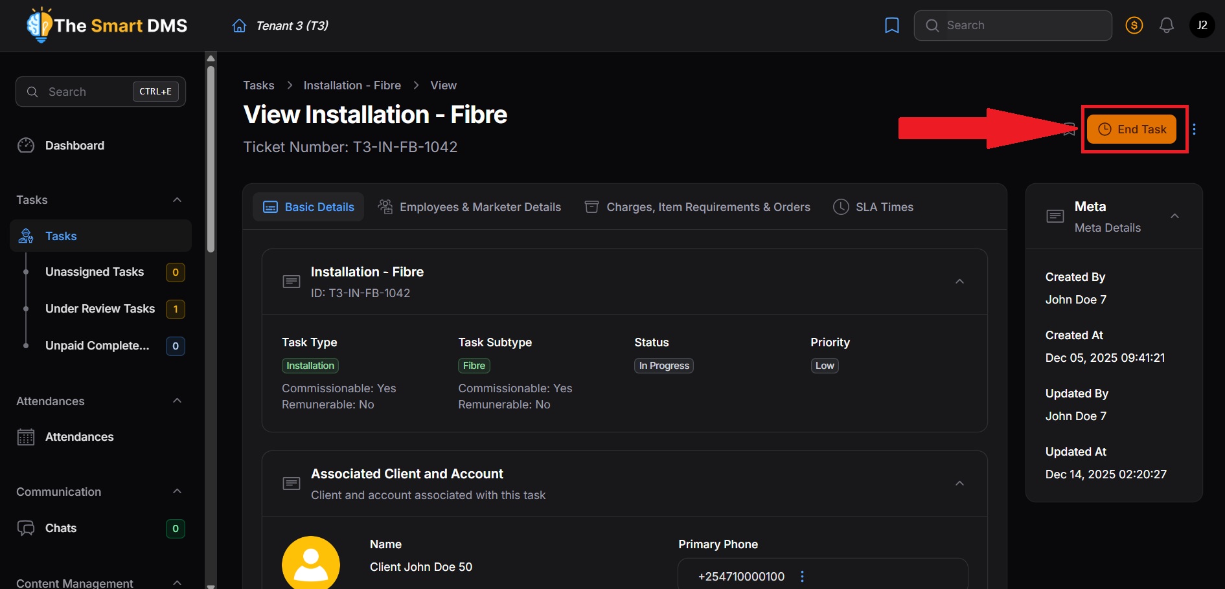Collapse the Tasks sidebar section
The image size is (1225, 589).
pyautogui.click(x=177, y=200)
